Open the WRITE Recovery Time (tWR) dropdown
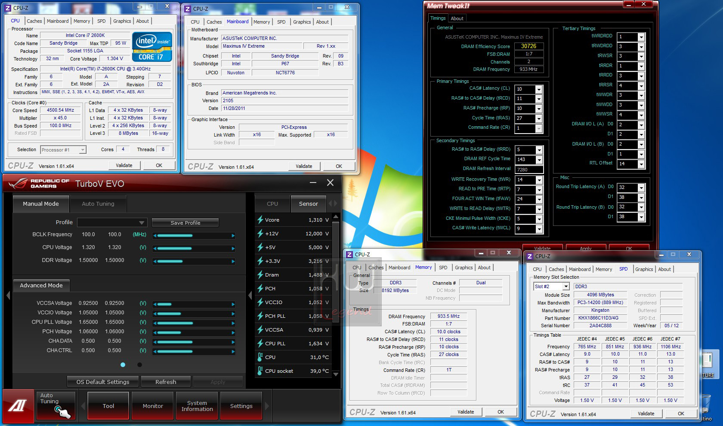 click(x=538, y=180)
